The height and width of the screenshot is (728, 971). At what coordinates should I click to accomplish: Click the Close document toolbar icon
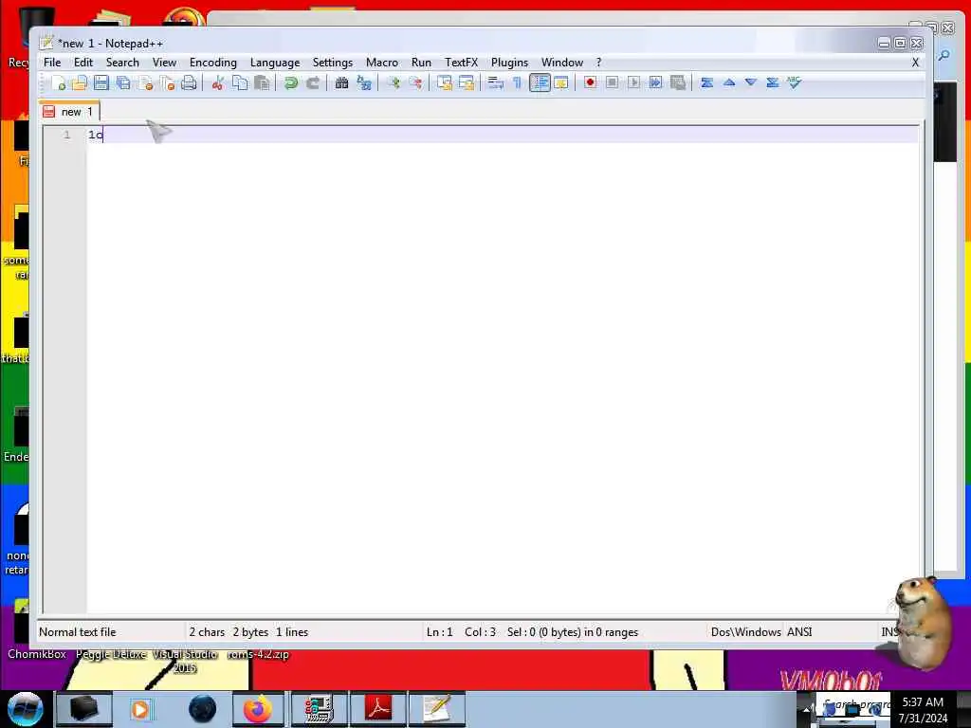coord(145,82)
